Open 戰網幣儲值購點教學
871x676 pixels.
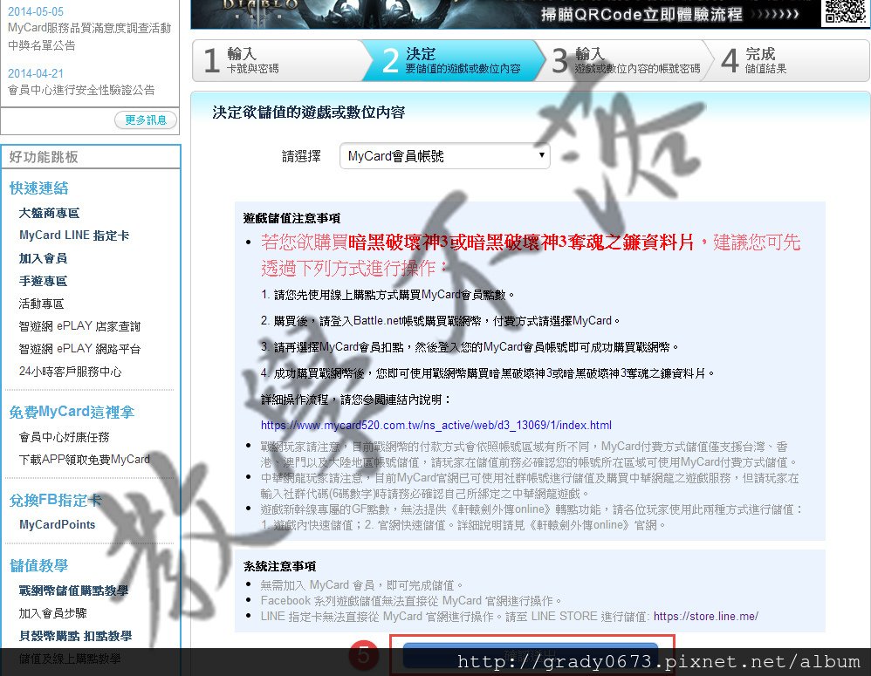coord(73,591)
